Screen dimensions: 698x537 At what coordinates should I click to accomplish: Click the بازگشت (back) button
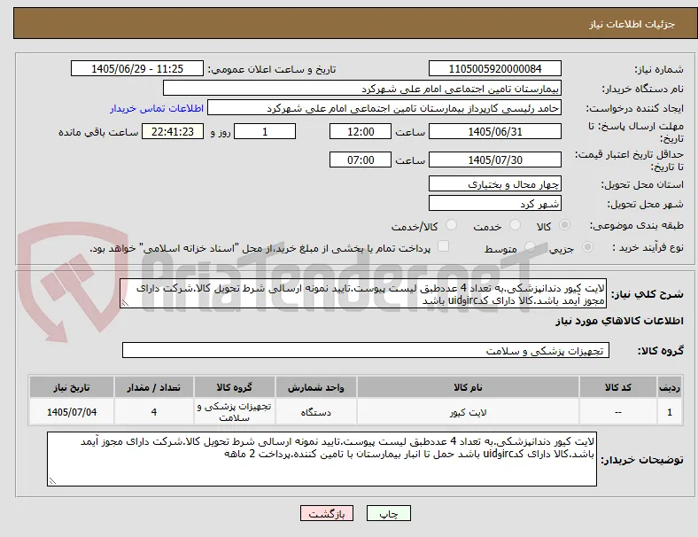pos(327,513)
